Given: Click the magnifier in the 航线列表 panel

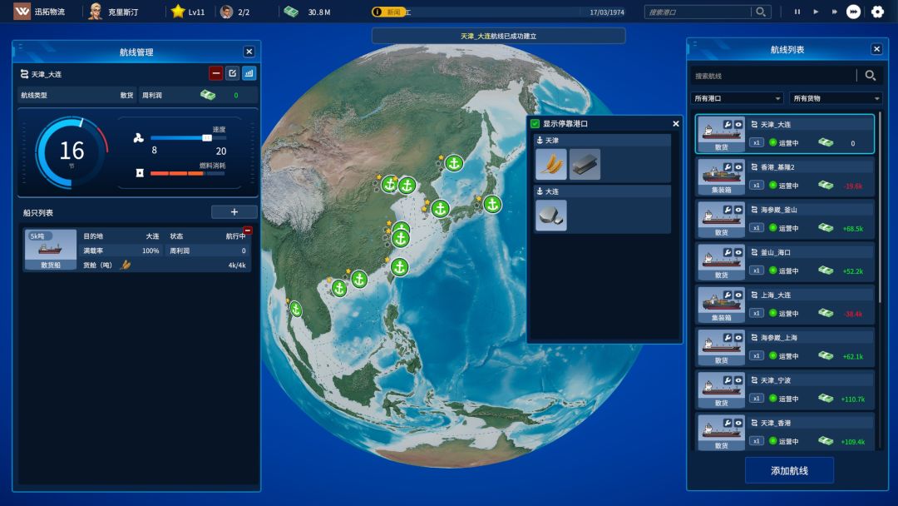Looking at the screenshot, I should (x=870, y=76).
